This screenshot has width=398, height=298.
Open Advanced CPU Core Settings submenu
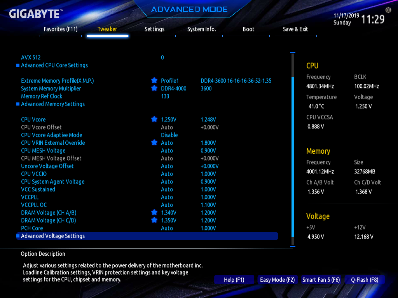pos(54,65)
